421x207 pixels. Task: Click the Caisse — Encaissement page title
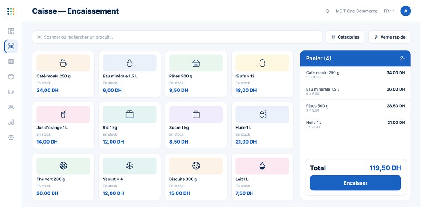pyautogui.click(x=75, y=11)
